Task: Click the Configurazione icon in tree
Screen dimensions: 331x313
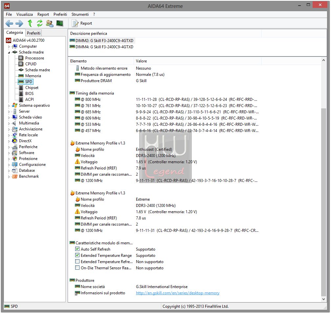Action: [14, 165]
